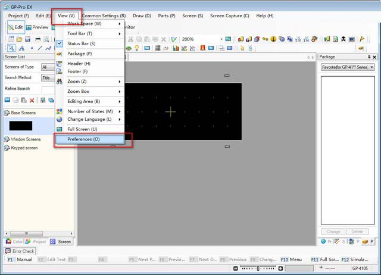Click the zoom slider handle in status bar

(258, 268)
